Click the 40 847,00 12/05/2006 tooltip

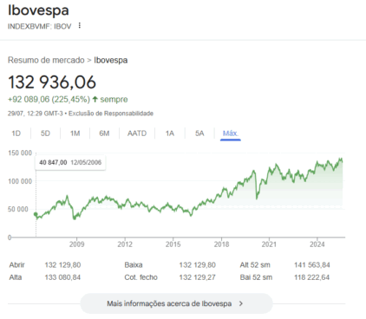pyautogui.click(x=70, y=162)
